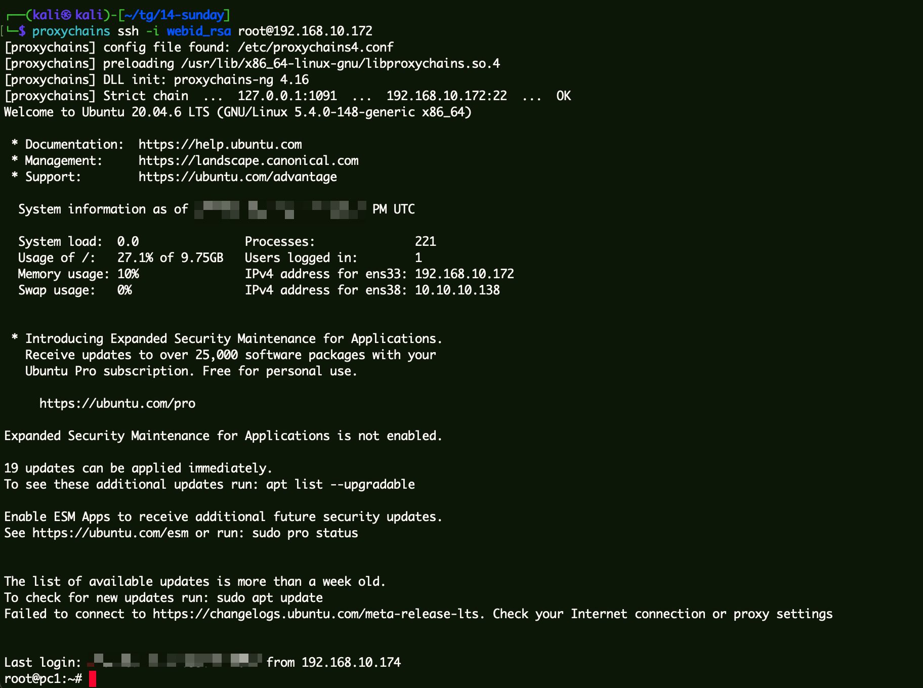
Task: Click the proxychains command word in the prompt line
Action: [71, 31]
